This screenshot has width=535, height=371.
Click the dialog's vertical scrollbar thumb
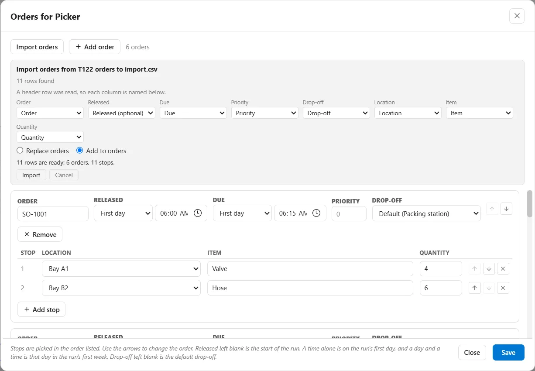pos(530,204)
